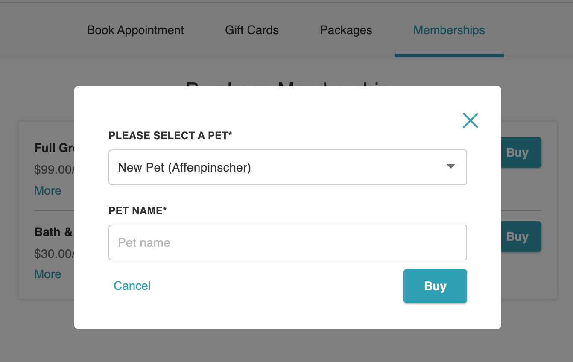Open the More link under the $30.00 membership
The image size is (573, 362).
coord(48,274)
